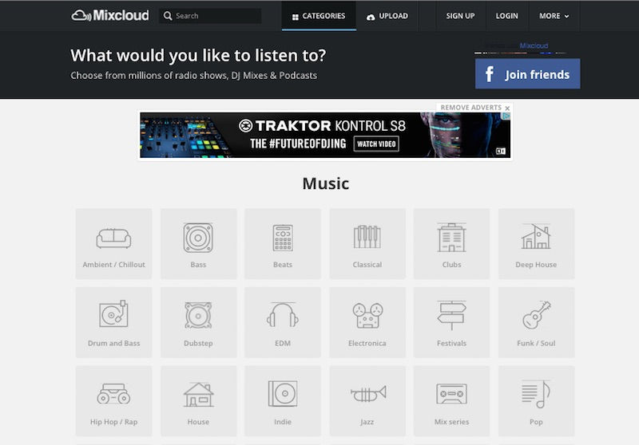
Task: Click the search magnifier icon
Action: [x=168, y=16]
